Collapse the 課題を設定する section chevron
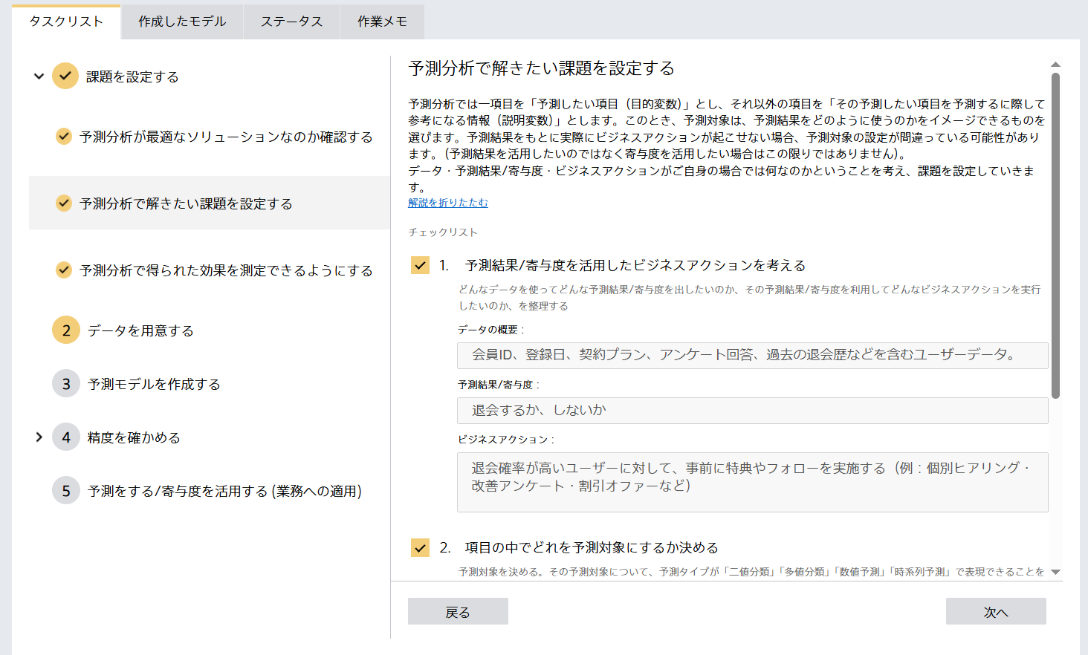The image size is (1088, 655). click(39, 76)
